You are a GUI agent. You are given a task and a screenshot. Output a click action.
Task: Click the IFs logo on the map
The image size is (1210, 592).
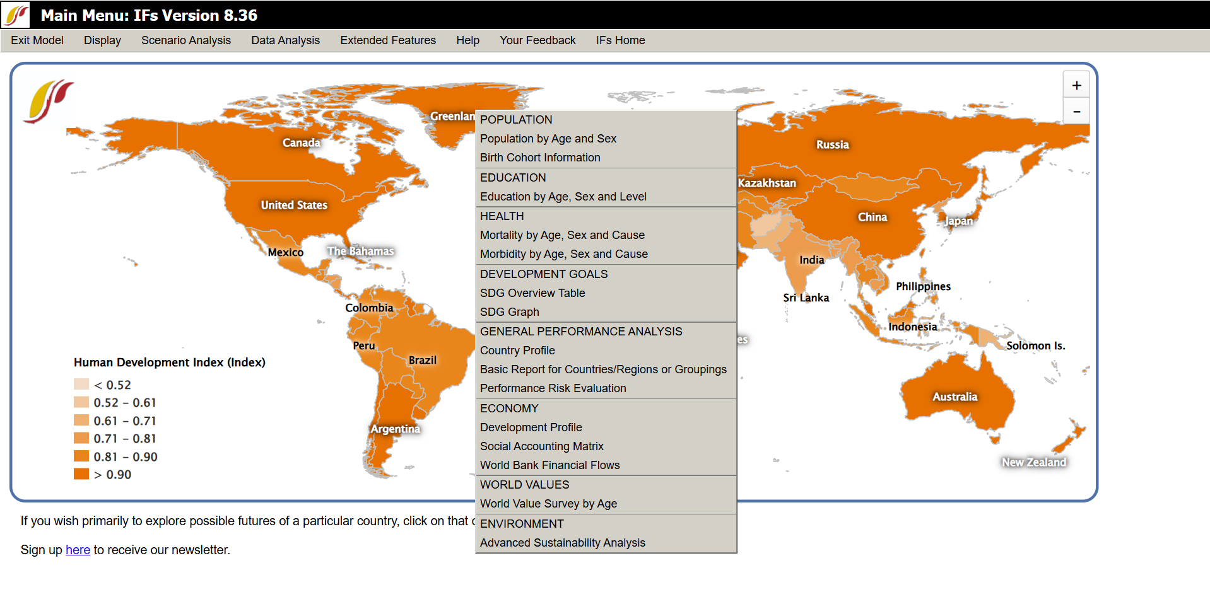49,101
